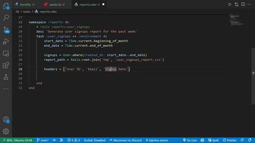Viewport: 255px width, 143px height.
Task: Show additional views ellipsis in activity bar
Action: (x=6, y=89)
